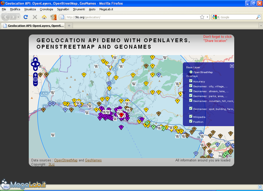Click the Google search engine icon
263x191 pixels.
(x=215, y=17)
